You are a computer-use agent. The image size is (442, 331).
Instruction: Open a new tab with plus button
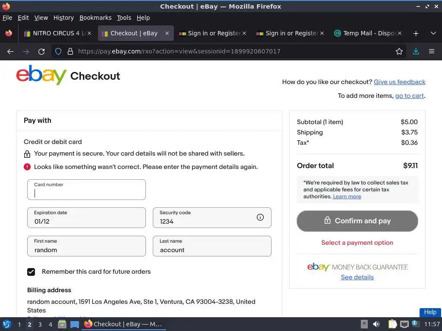click(416, 34)
